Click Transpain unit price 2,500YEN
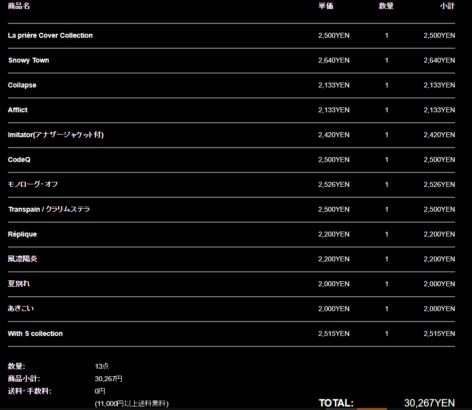The image size is (472, 410). 334,209
